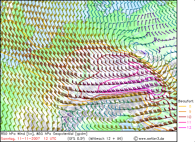The image size is (195, 142).
Task: Click the copyright symbol icon
Action: [136, 138]
